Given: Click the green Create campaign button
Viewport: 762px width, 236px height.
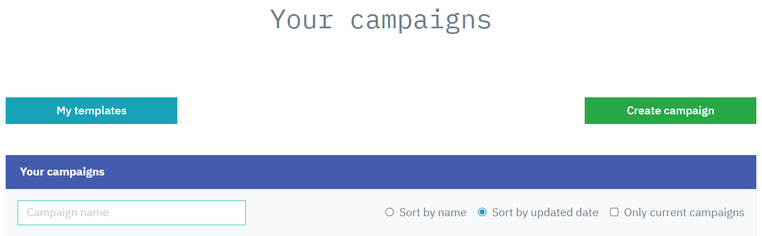Looking at the screenshot, I should 670,110.
